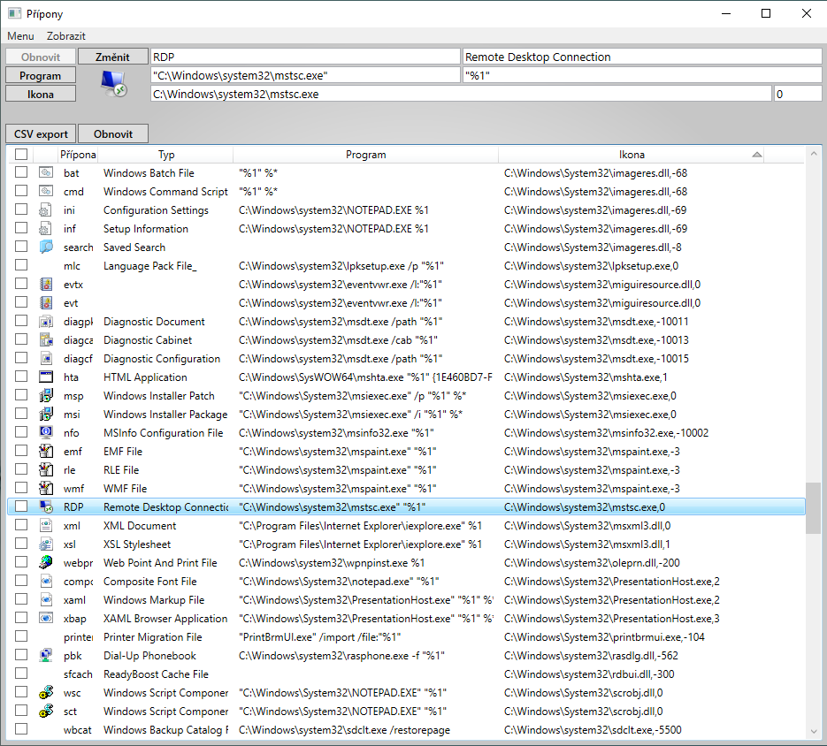Click the diagpkg Diagnostic Document icon
This screenshot has height=746, width=827.
pyautogui.click(x=46, y=321)
